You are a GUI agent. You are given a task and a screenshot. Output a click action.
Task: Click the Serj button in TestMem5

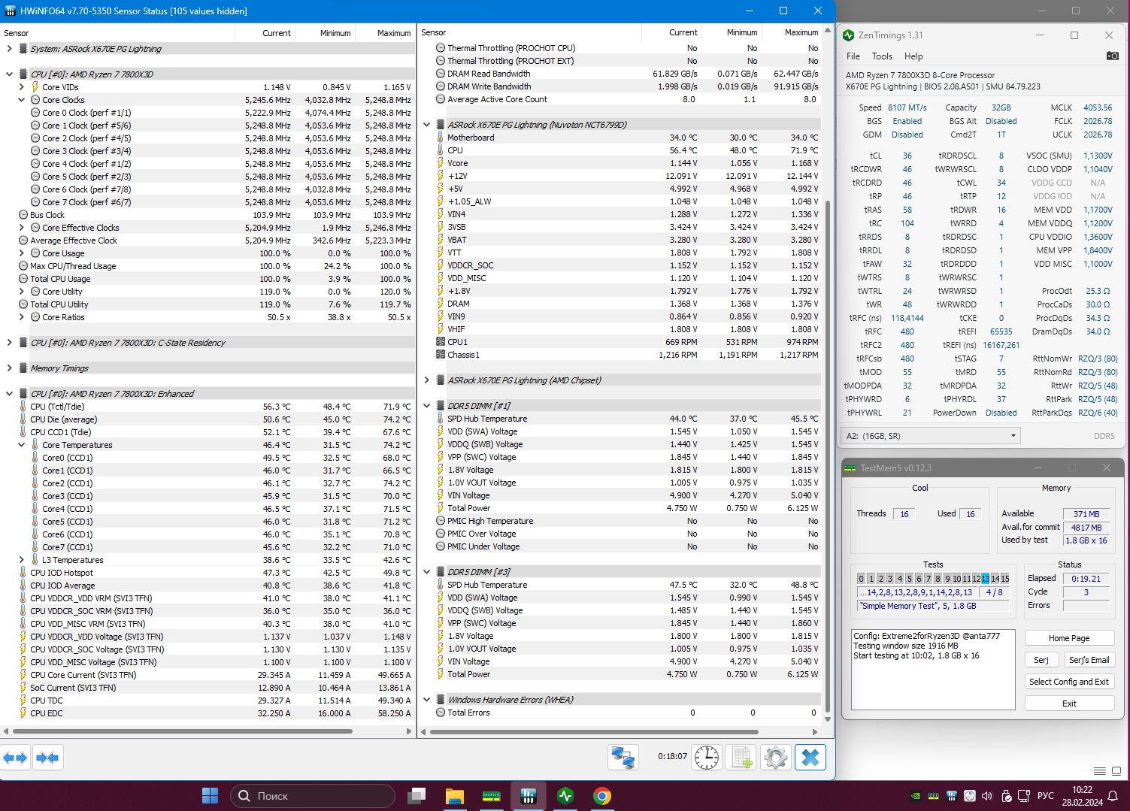(1041, 660)
